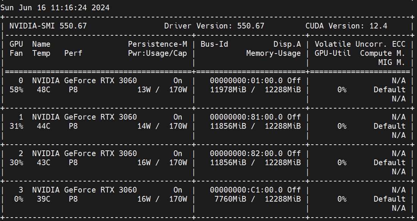Screen dimensions: 417x221
Task: Click the "GPU-Util" column header
Action: pyautogui.click(x=333, y=53)
